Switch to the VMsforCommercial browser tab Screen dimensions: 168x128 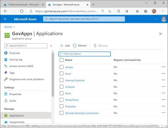23,5
